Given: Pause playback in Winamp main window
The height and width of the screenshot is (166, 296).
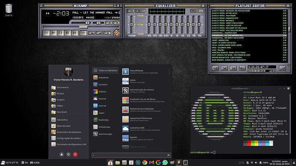Looking at the screenshot, I should [x=60, y=33].
